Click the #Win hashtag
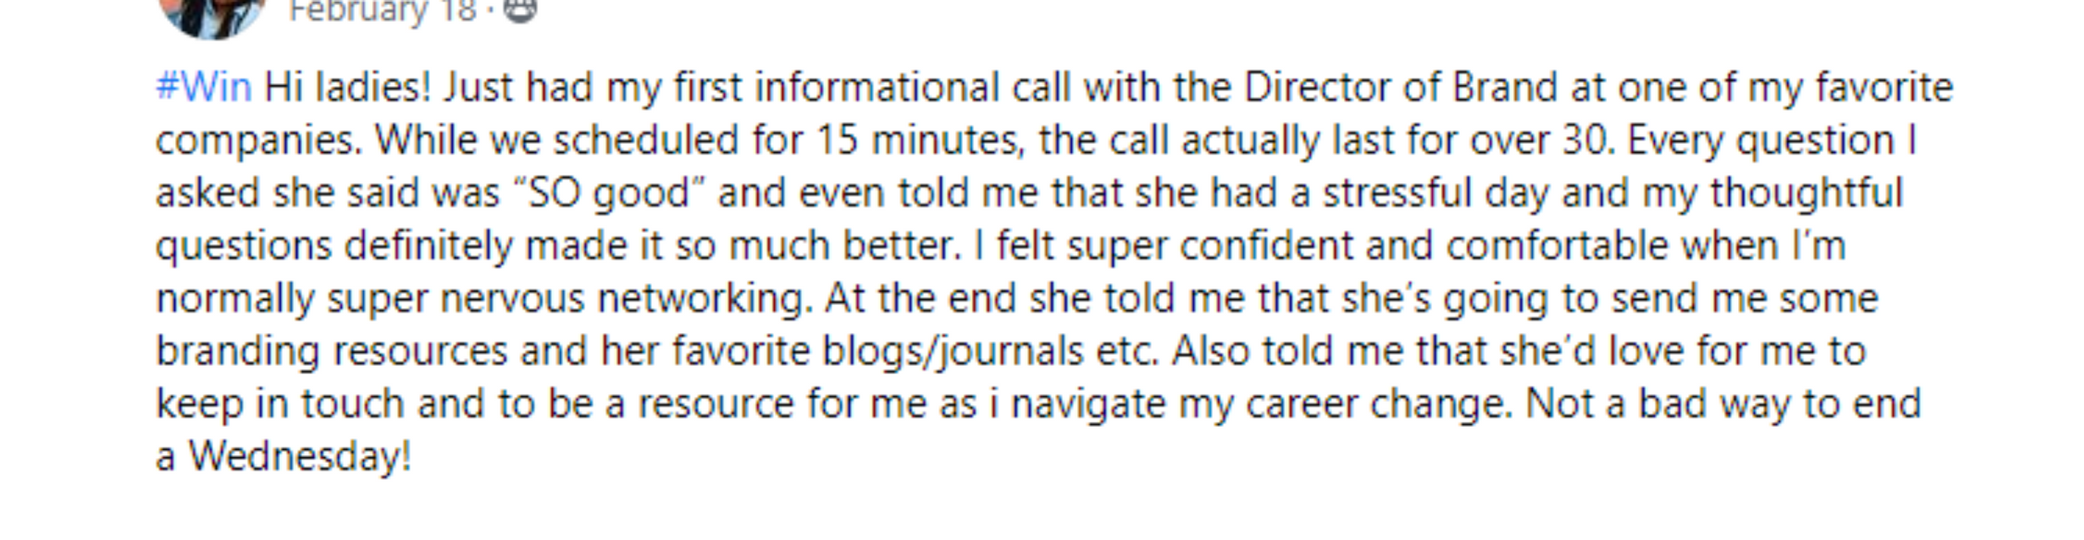Viewport: 2084px width, 540px height. (204, 87)
